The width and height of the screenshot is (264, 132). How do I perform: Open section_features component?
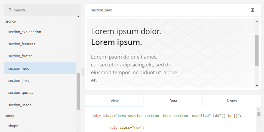click(22, 44)
